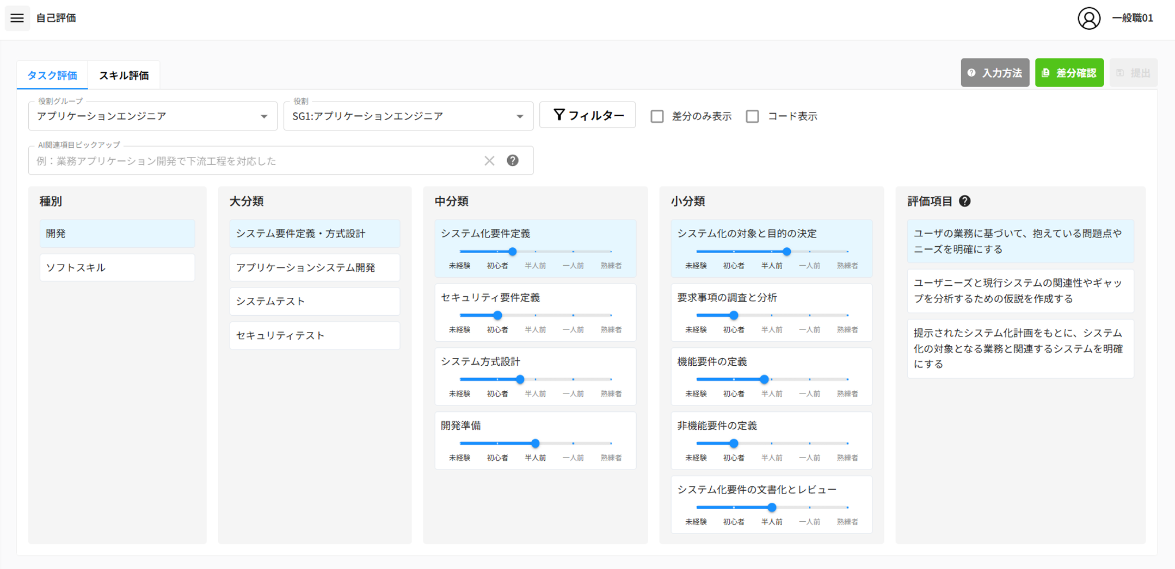Select the 要求事項の調査と分析 card title
The width and height of the screenshot is (1175, 569).
click(727, 298)
